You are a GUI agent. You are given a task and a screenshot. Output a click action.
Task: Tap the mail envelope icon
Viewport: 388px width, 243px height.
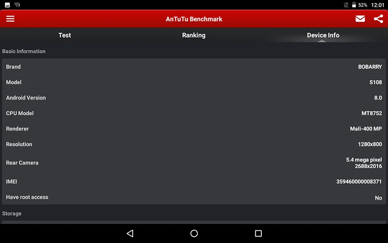360,19
